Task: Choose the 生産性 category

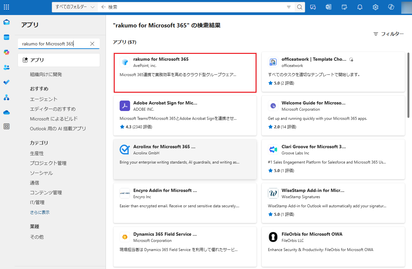Action: pyautogui.click(x=37, y=153)
